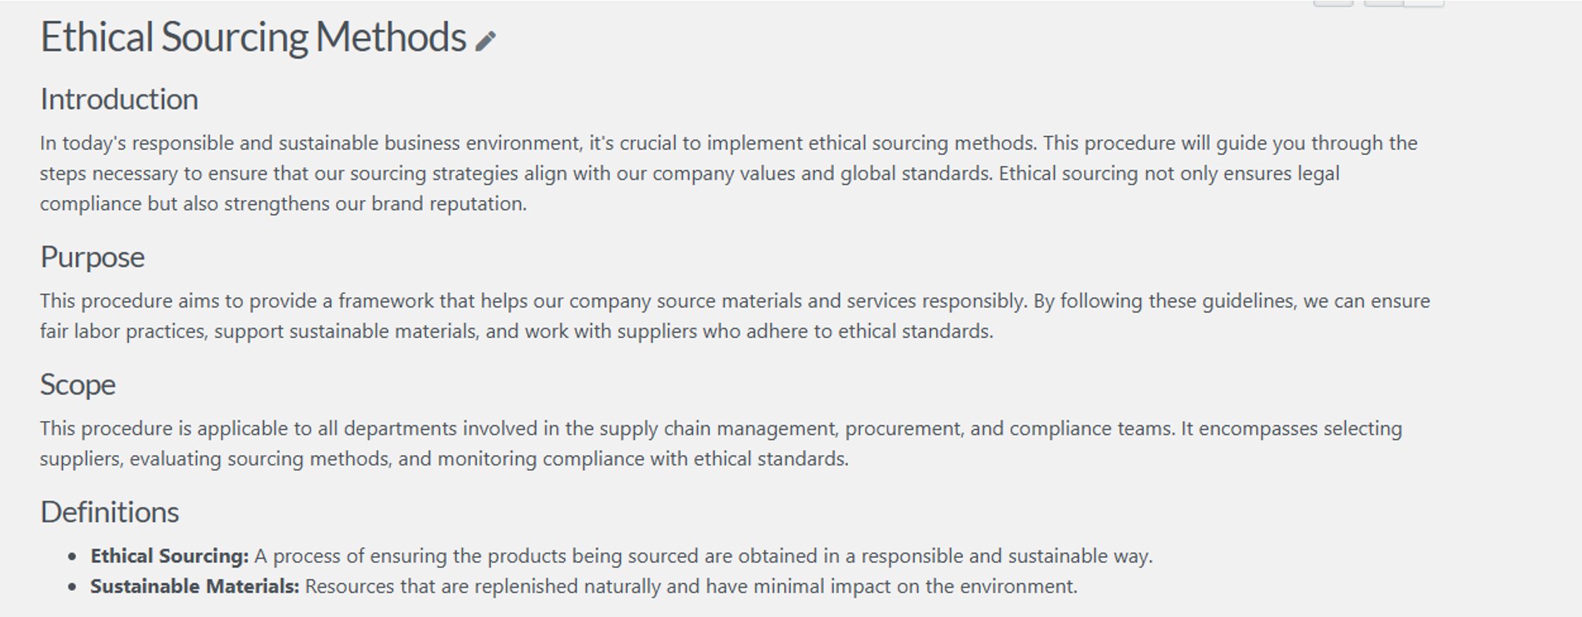The height and width of the screenshot is (617, 1582).
Task: Select the Definitions heading
Action: click(109, 512)
